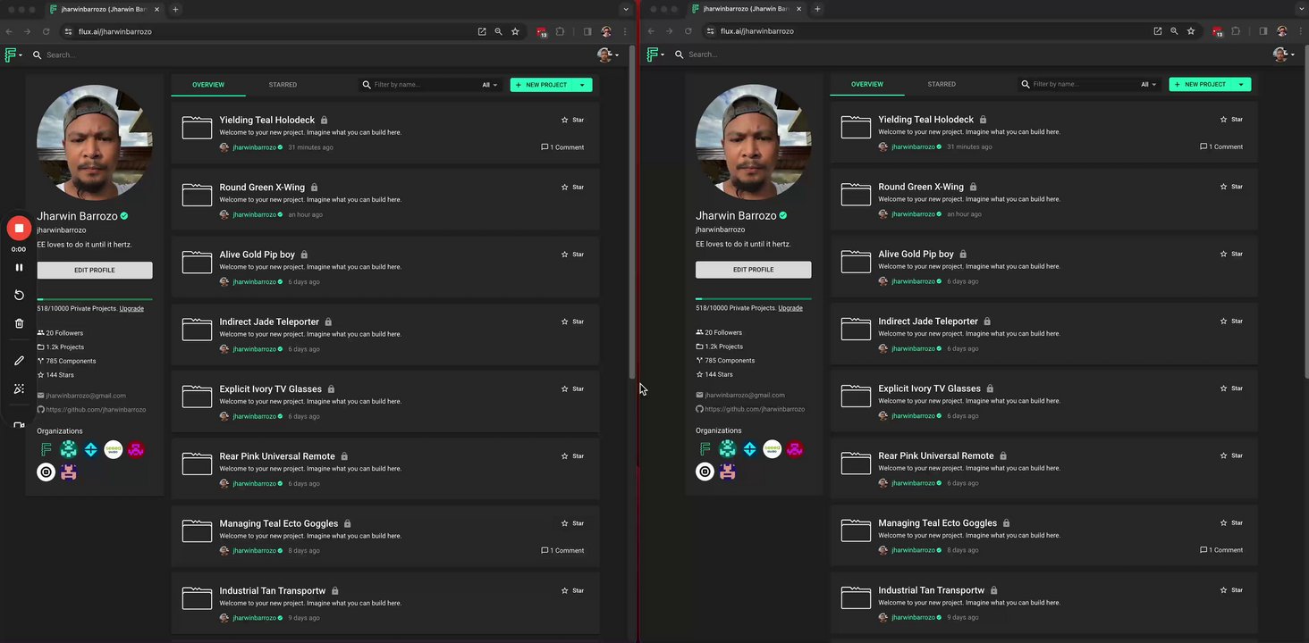The height and width of the screenshot is (643, 1309).
Task: Create a New Project in the right window
Action: [1201, 84]
